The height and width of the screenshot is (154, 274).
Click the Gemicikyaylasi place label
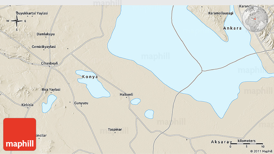44,47
